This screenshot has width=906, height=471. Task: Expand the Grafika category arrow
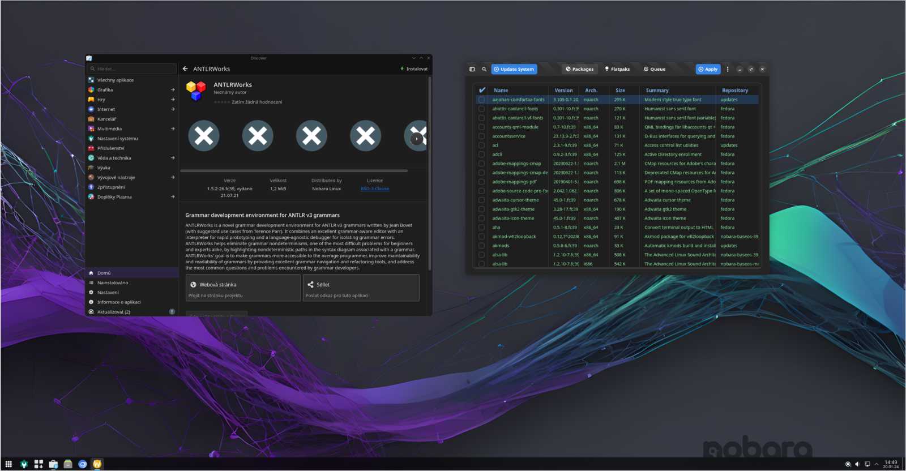coord(173,89)
